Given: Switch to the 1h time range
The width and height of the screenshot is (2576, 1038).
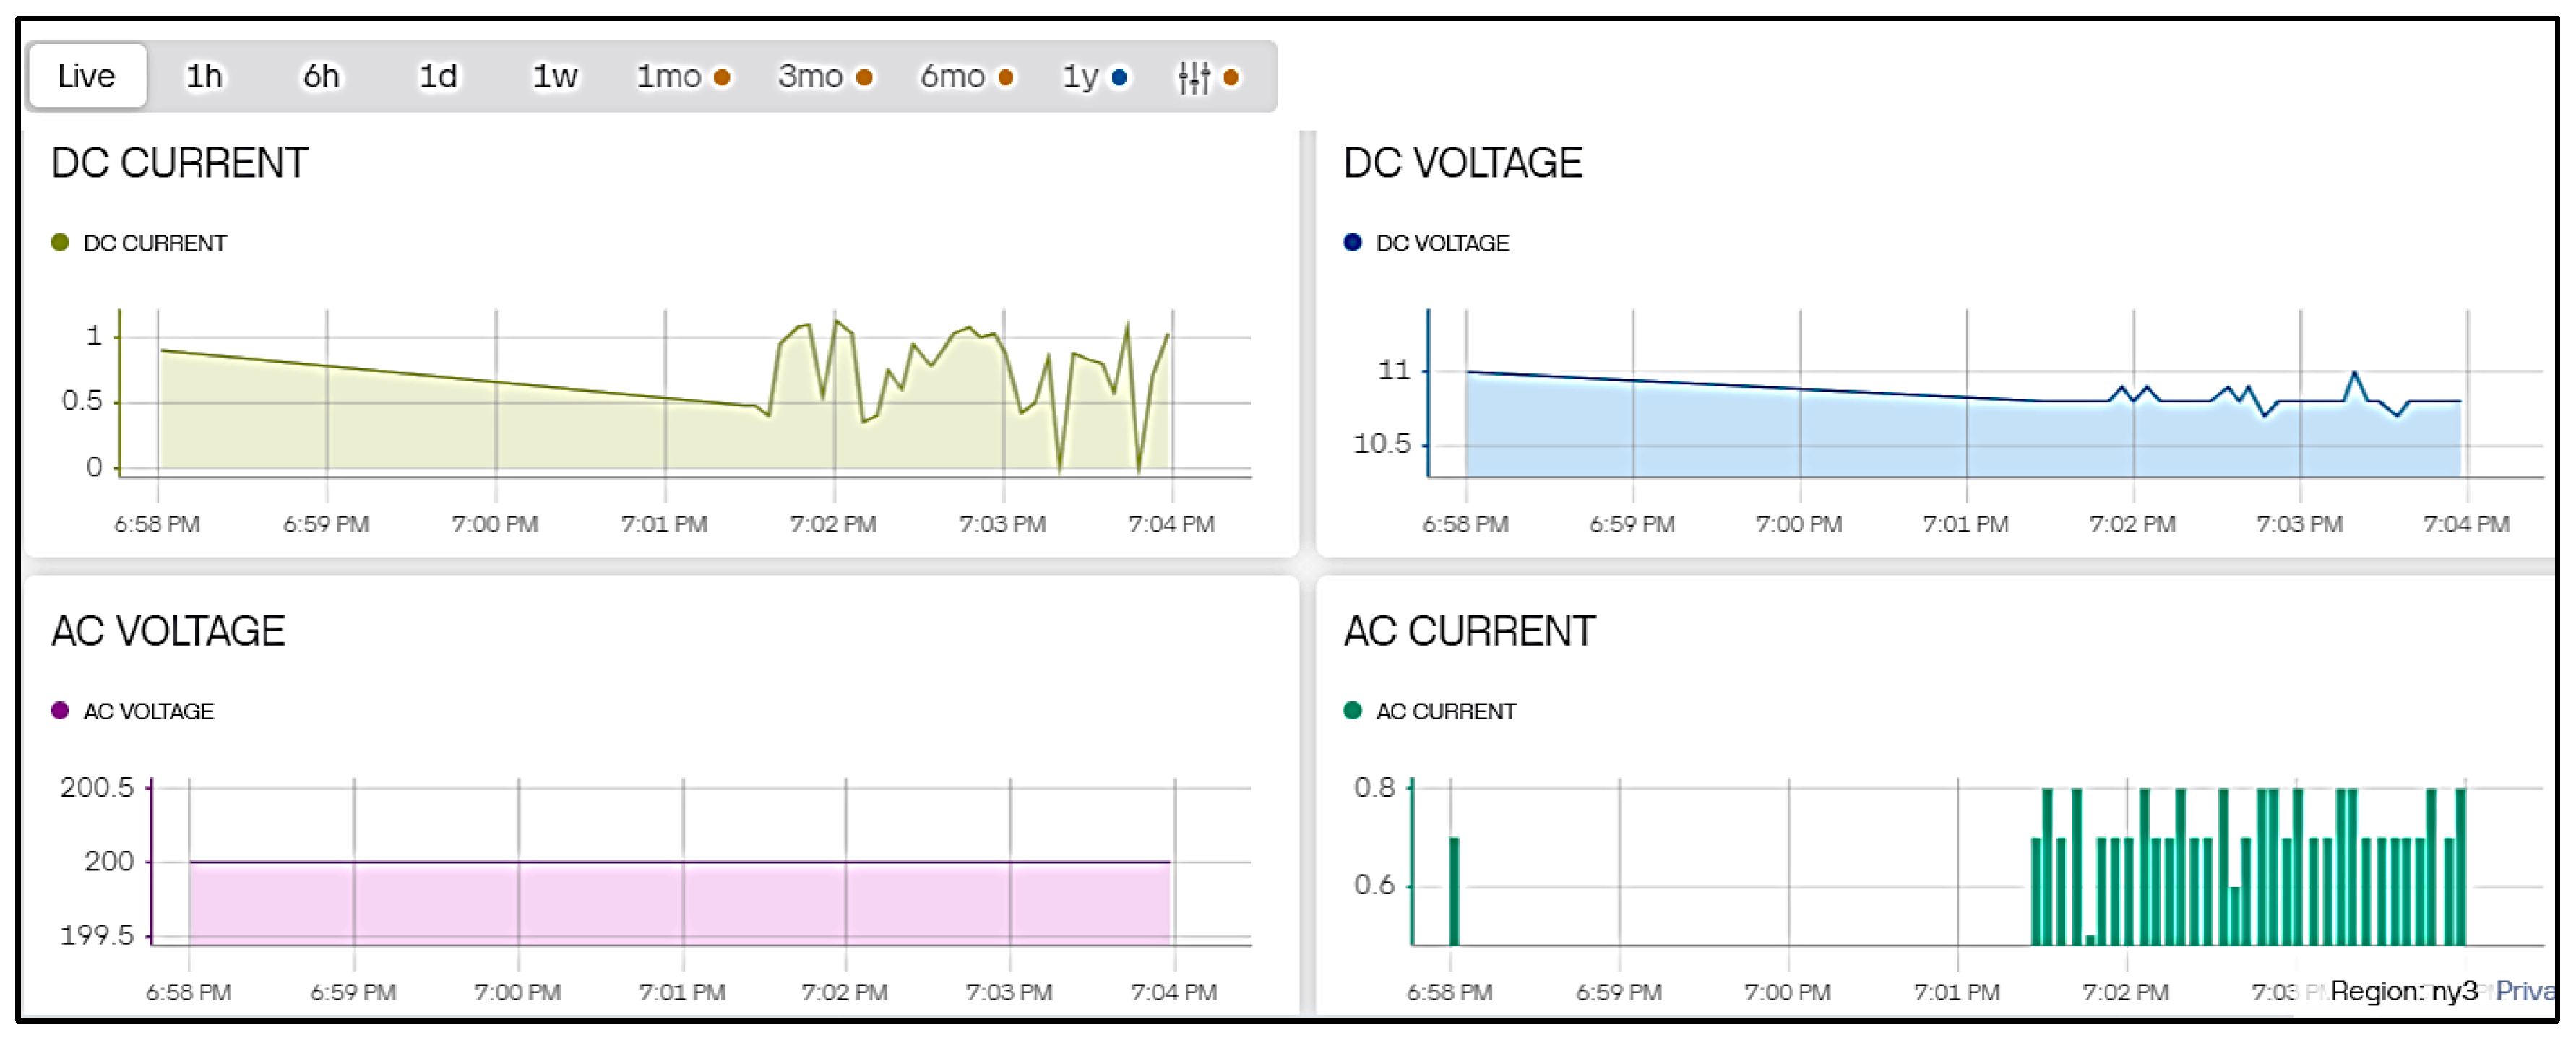Looking at the screenshot, I should [204, 76].
